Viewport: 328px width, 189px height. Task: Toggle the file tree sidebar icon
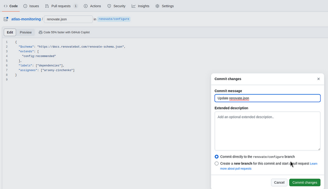6,19
